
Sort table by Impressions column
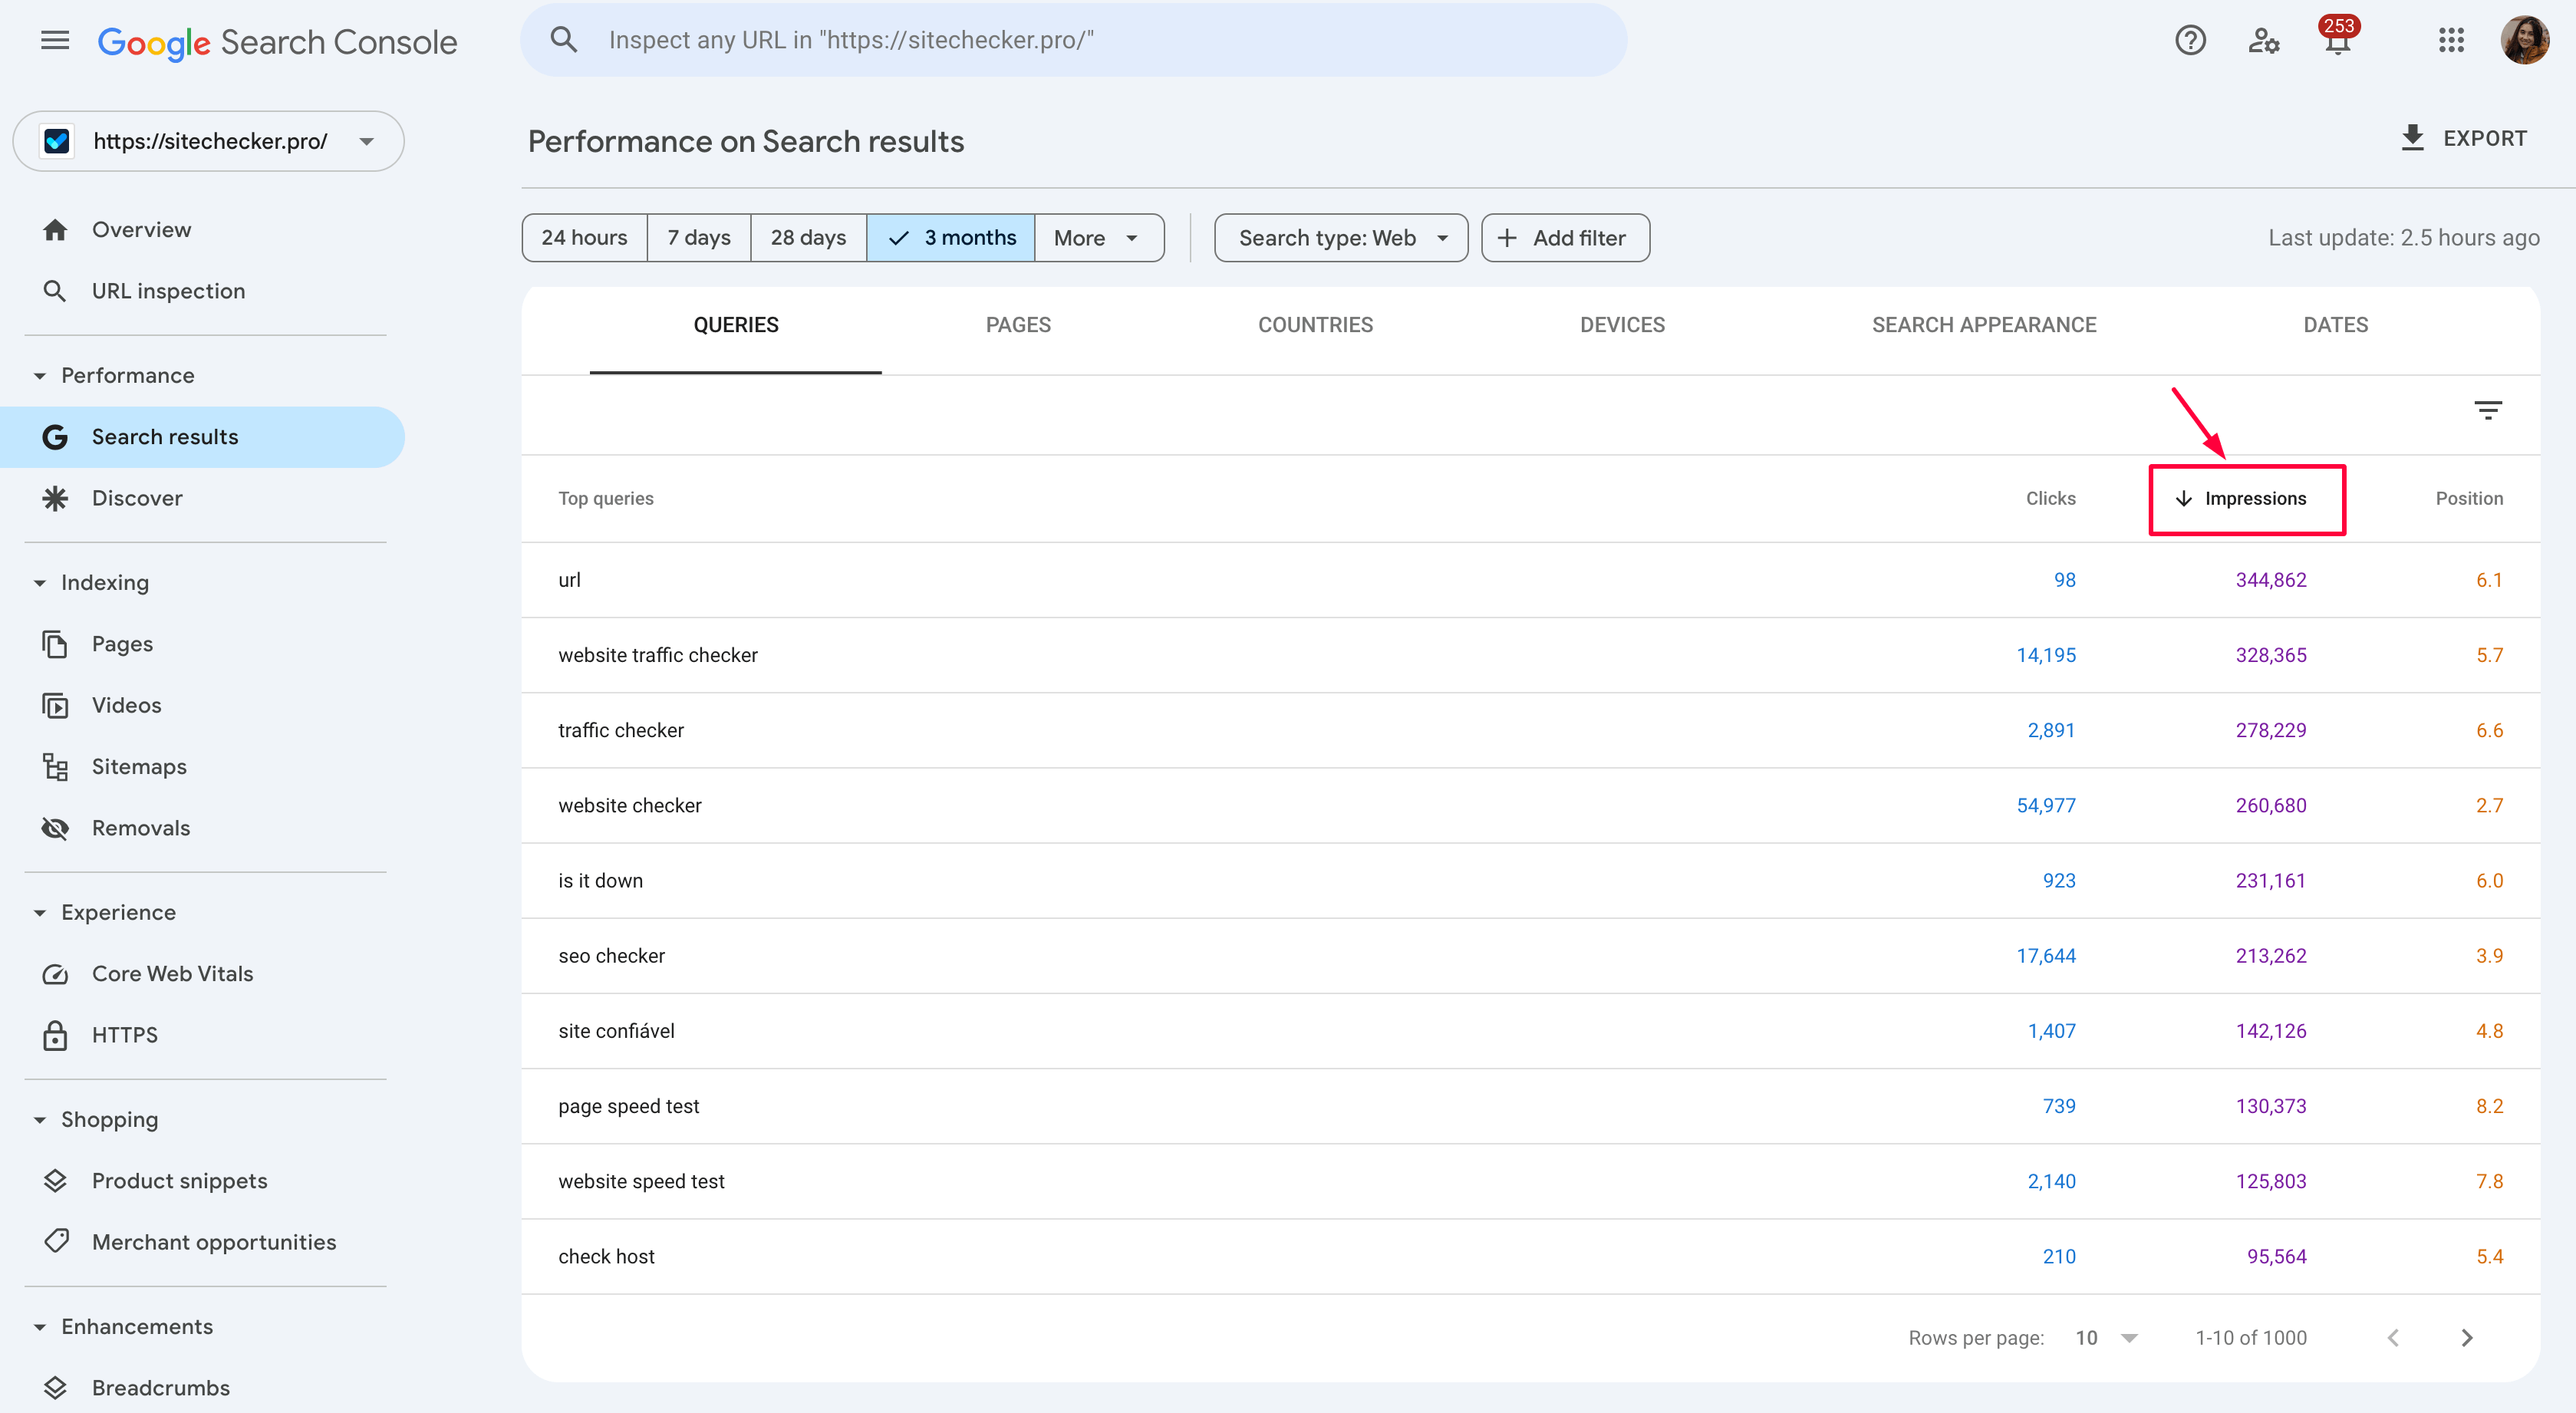coord(2241,498)
